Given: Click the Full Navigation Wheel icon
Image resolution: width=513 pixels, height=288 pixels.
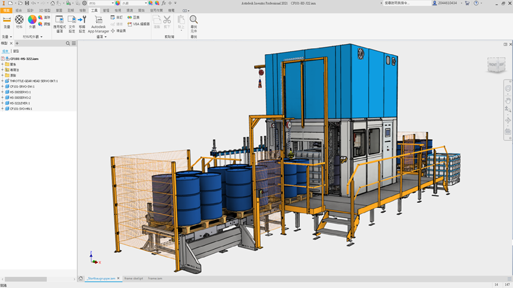Looking at the screenshot, I should pos(508,88).
